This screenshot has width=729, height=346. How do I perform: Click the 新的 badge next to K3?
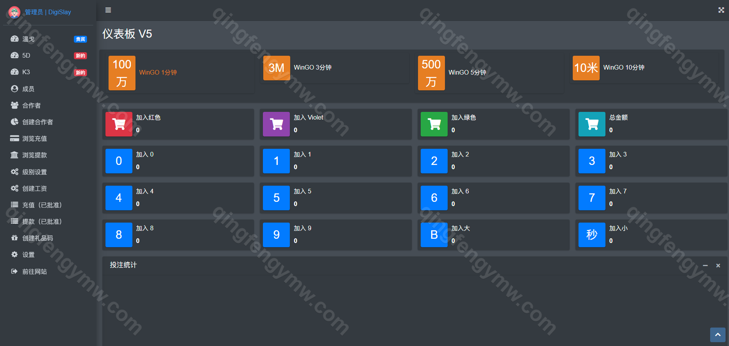point(80,73)
